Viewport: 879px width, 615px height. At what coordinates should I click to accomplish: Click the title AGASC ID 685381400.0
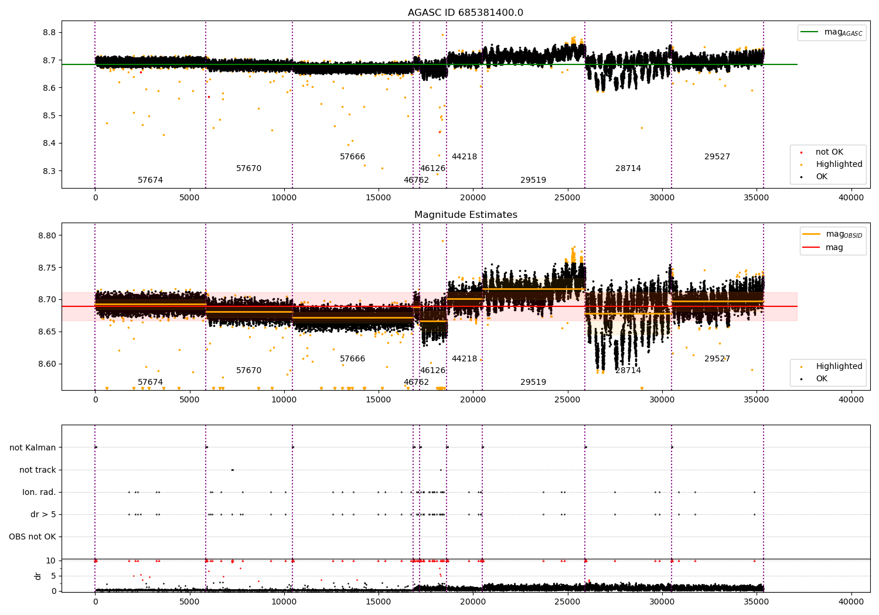(465, 13)
